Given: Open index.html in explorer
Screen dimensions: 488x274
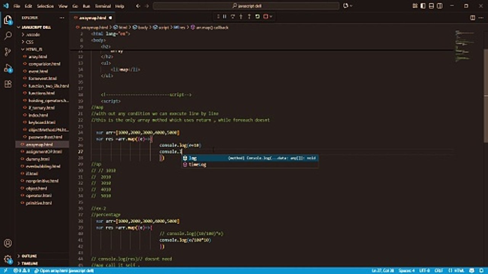Looking at the screenshot, I should tap(38, 115).
